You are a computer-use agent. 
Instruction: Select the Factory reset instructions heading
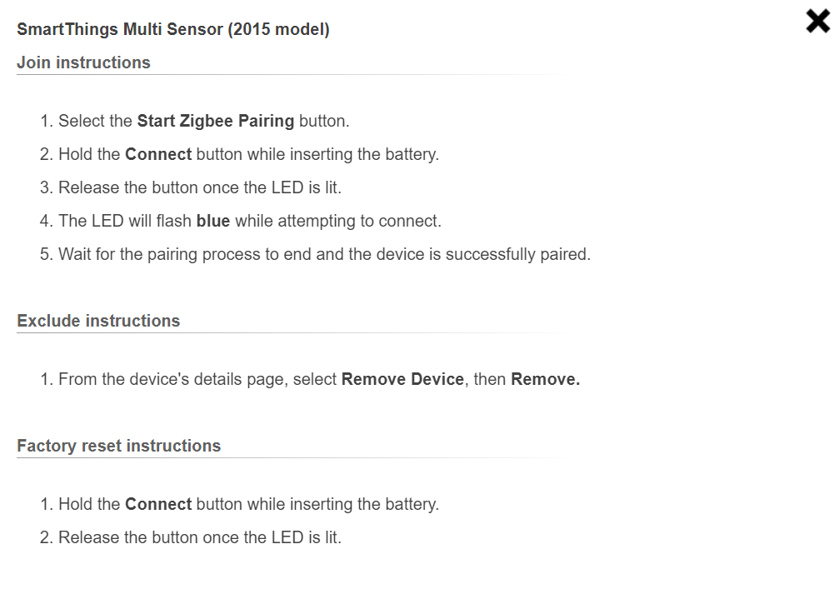(x=118, y=446)
